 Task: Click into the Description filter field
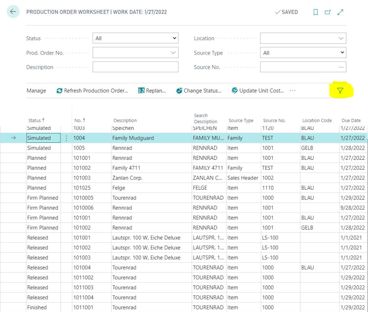tap(136, 67)
